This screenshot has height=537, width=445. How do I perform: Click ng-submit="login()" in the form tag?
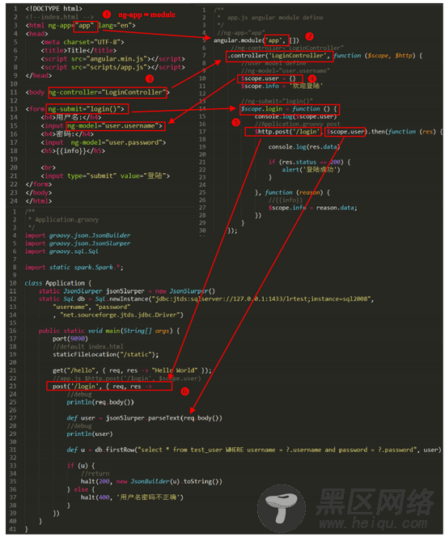(x=87, y=109)
